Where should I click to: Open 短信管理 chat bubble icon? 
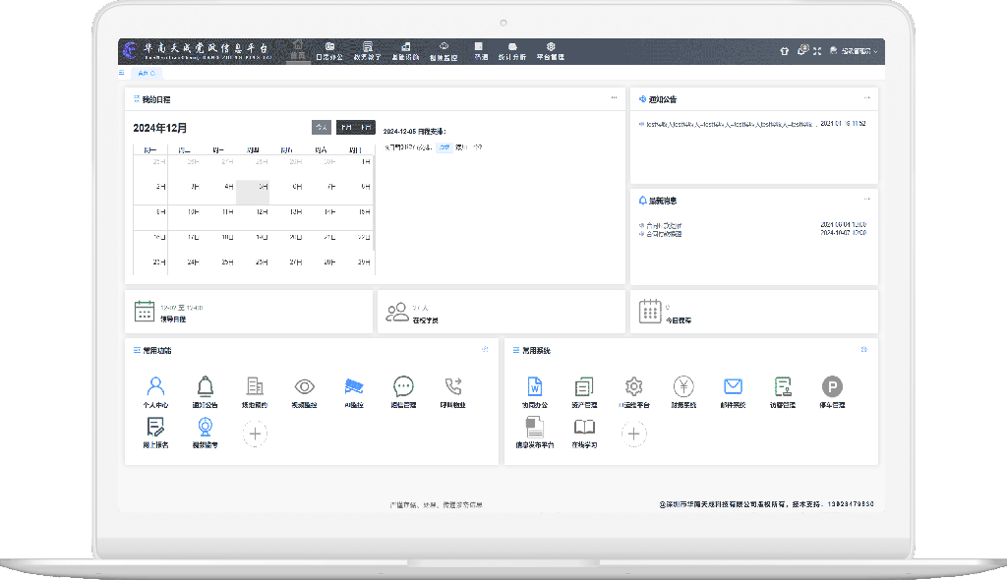tap(403, 386)
